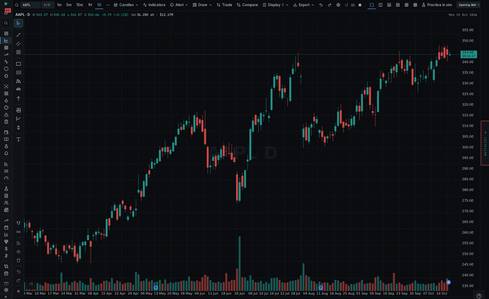This screenshot has height=299, width=489.
Task: Click the magnet snap drawing icon
Action: coord(18,223)
